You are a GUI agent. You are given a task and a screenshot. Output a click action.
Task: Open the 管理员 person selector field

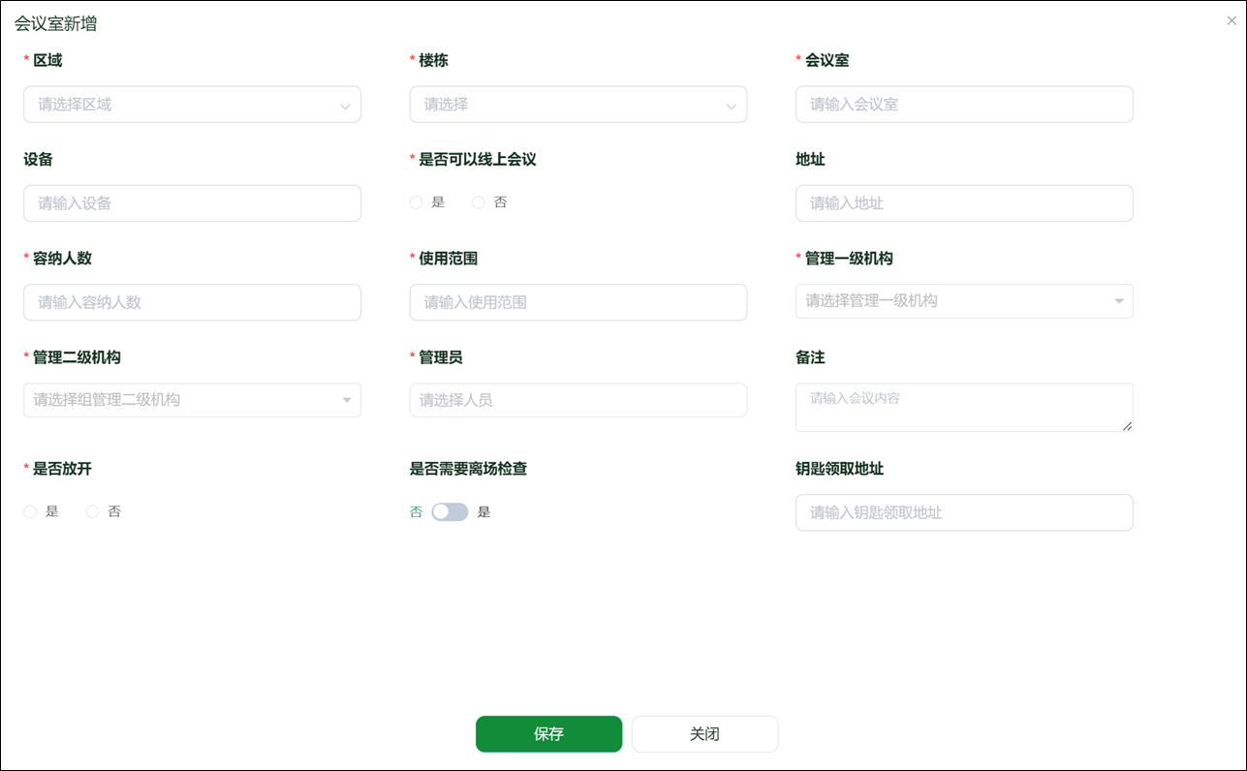point(577,400)
